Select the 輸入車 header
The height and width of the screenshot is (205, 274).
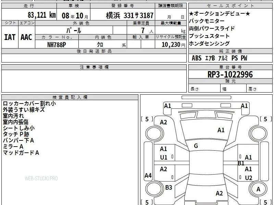coord(141,37)
